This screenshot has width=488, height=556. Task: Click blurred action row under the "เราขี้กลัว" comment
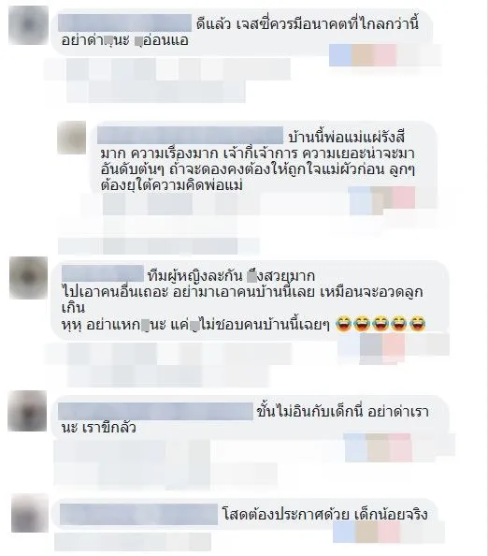(x=165, y=465)
